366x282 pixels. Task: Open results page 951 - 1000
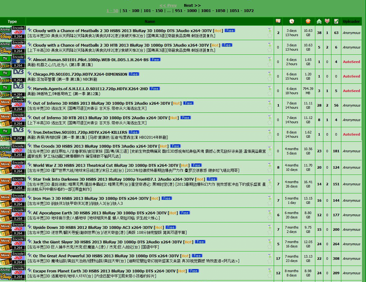[186, 11]
